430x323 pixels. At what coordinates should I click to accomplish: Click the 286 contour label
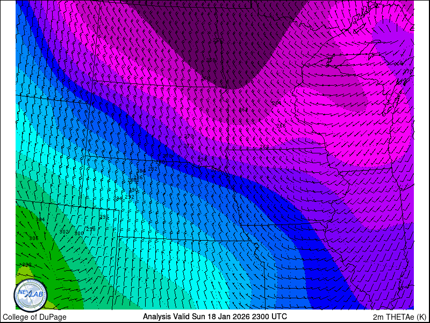139,178
